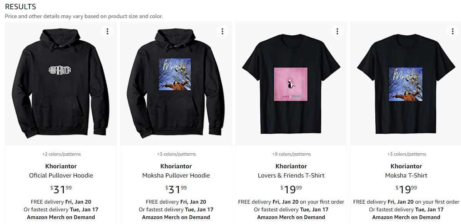Screen dimensions: 461x224
Task: Open the Moksha T-Shirt title link
Action: tap(406, 176)
